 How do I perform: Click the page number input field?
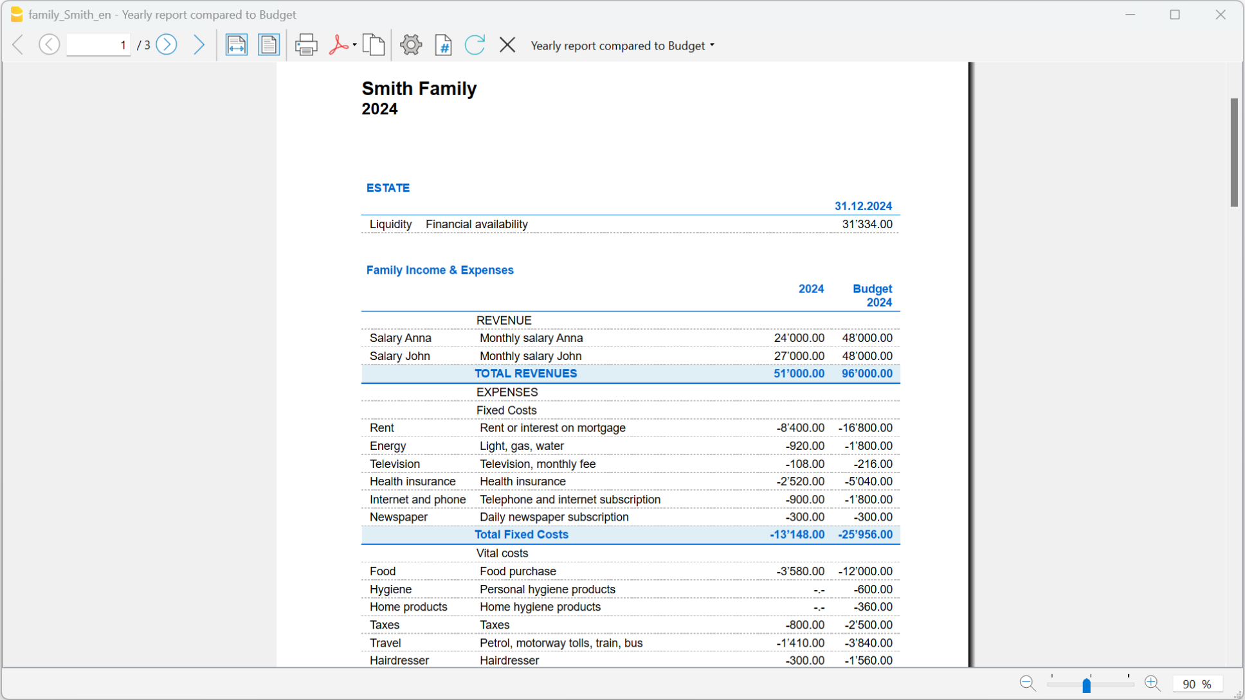(x=98, y=45)
